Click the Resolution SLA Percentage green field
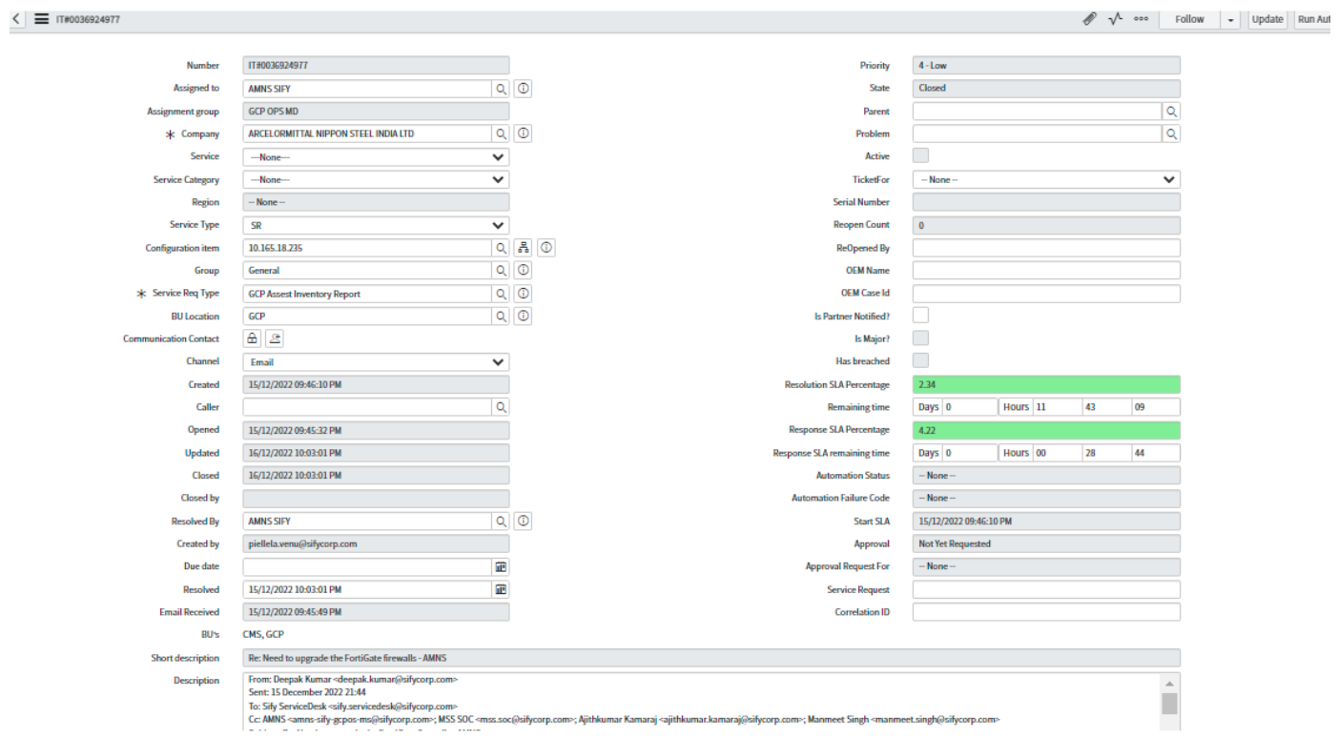This screenshot has width=1338, height=737. click(1046, 384)
